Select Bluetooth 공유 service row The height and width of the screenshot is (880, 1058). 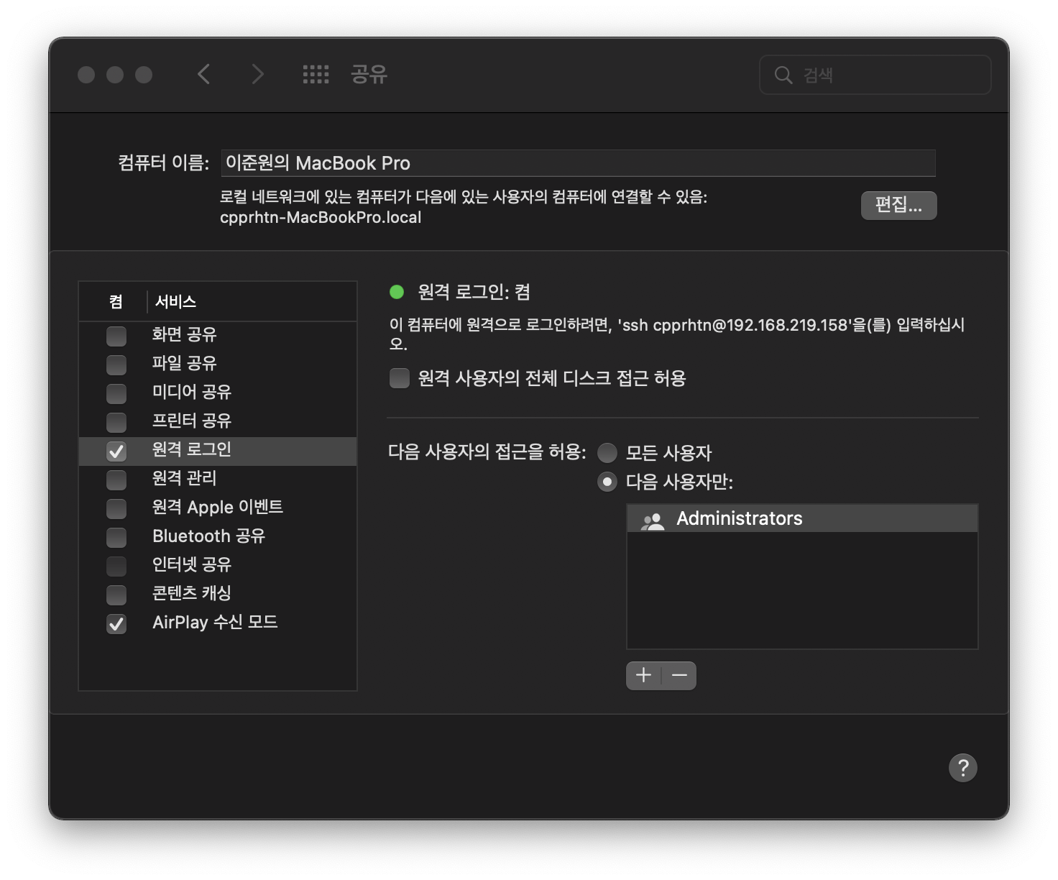218,536
